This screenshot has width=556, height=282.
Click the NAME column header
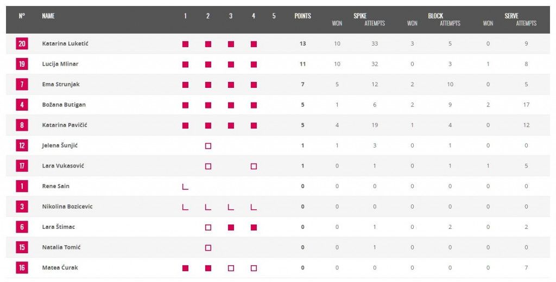pyautogui.click(x=48, y=16)
